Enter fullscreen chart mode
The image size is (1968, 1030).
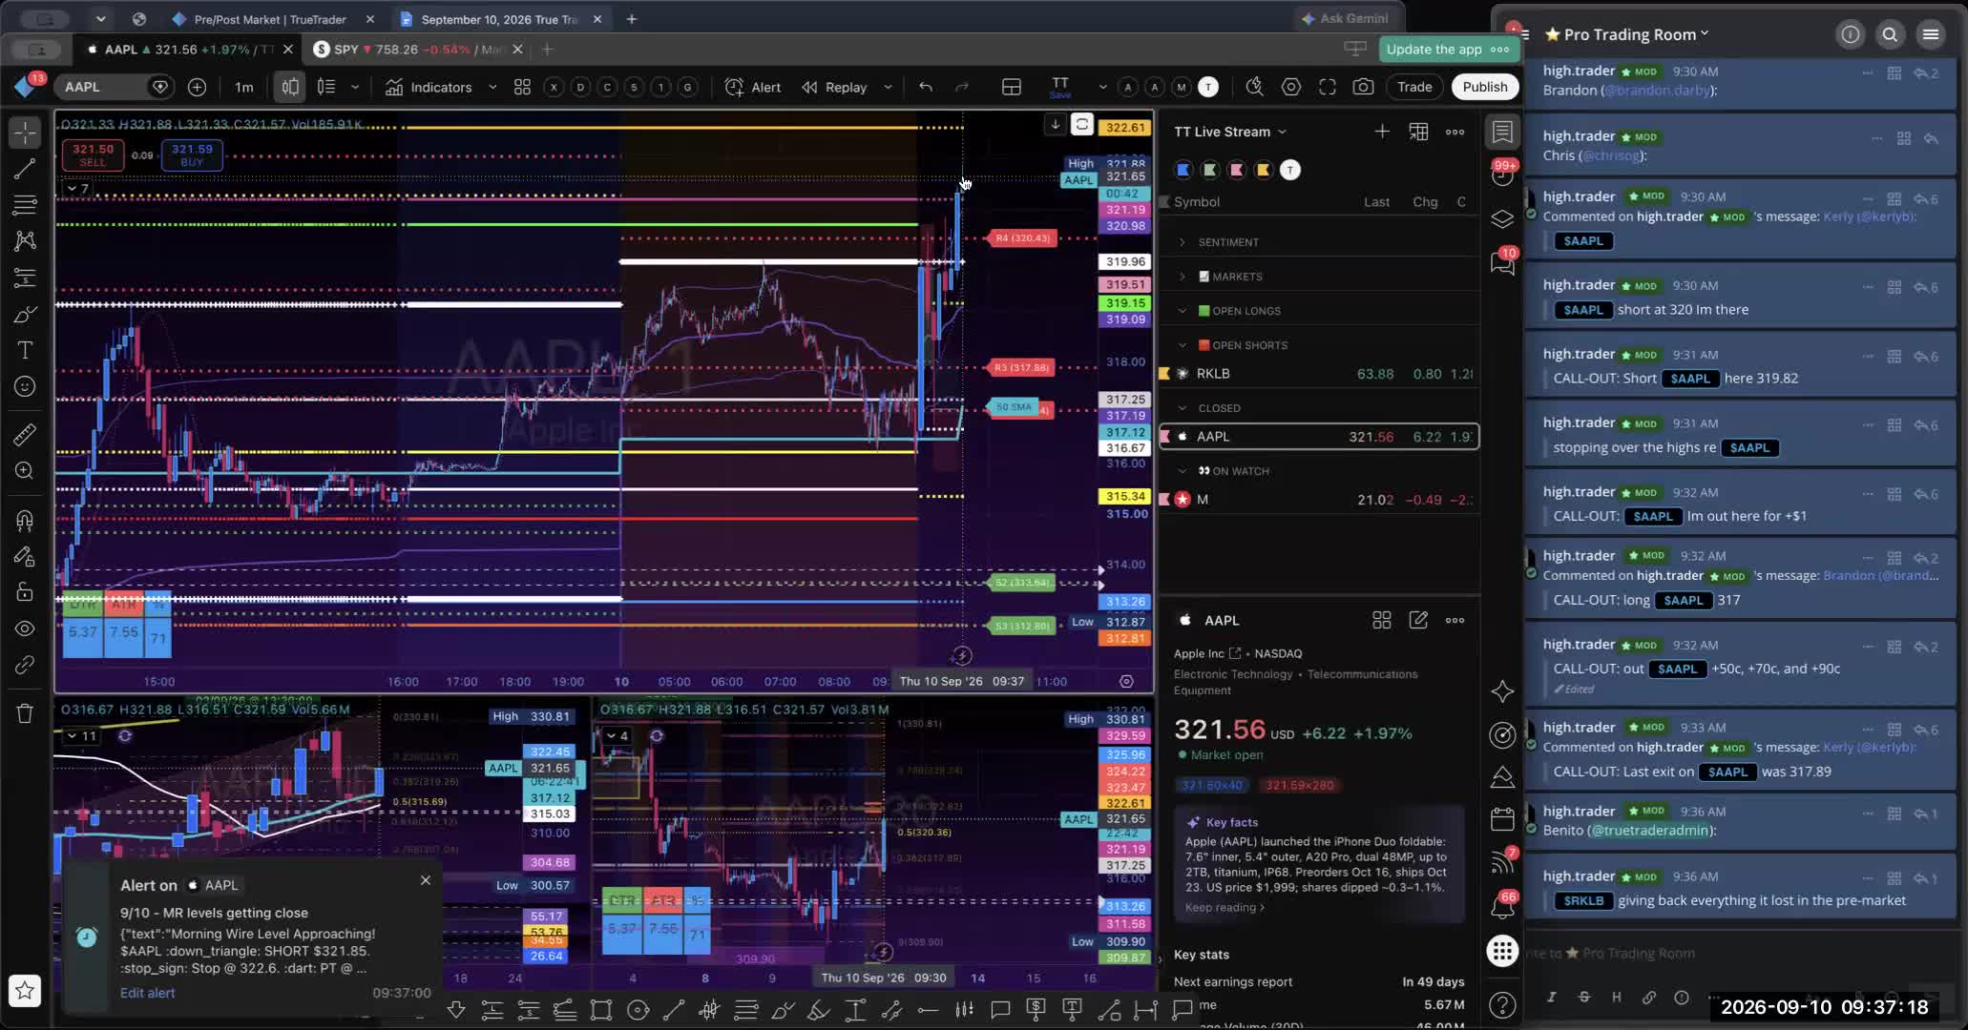1328,87
